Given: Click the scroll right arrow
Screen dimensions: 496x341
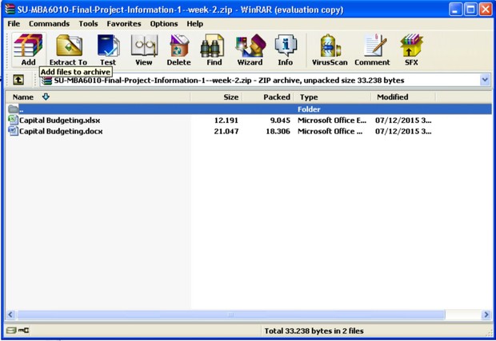Looking at the screenshot, I should tap(486, 315).
